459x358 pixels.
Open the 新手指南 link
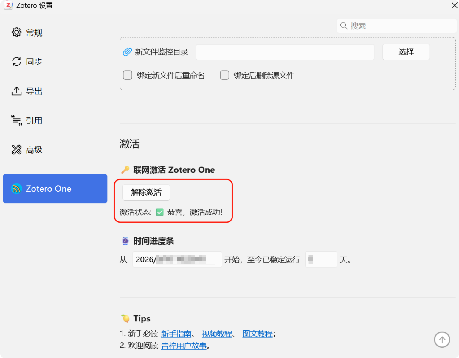pos(176,334)
